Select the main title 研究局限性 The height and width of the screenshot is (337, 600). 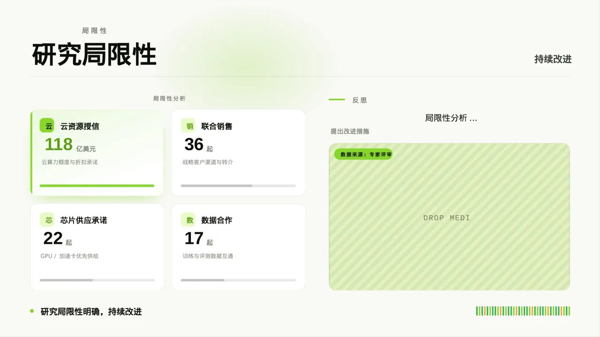(x=94, y=55)
